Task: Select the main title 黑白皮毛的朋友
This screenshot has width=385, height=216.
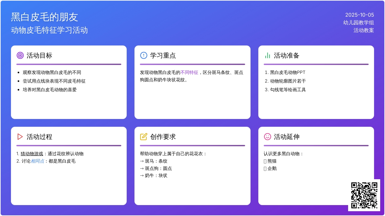Action: coord(45,17)
